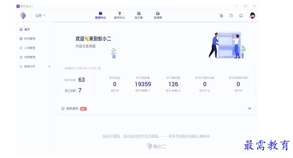Open the 账号中心 tab
Screen dimensions: 293x158
[x=119, y=15]
